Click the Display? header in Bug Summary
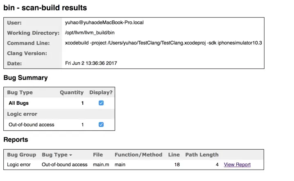This screenshot has width=294, height=181. coord(101,93)
